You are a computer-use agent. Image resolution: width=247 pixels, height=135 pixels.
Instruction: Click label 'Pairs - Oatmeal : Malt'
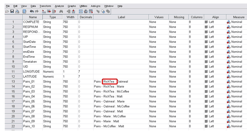pos(109,111)
